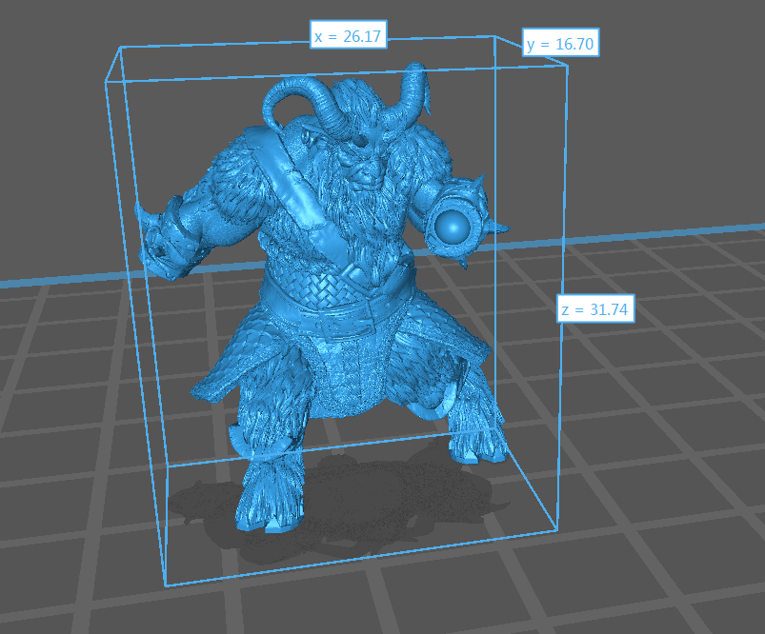Click the y = 16.70 dimension label
Image resolution: width=765 pixels, height=634 pixels.
[x=561, y=44]
